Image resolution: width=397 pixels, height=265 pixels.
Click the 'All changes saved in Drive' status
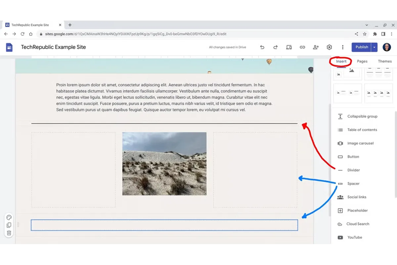pos(228,47)
